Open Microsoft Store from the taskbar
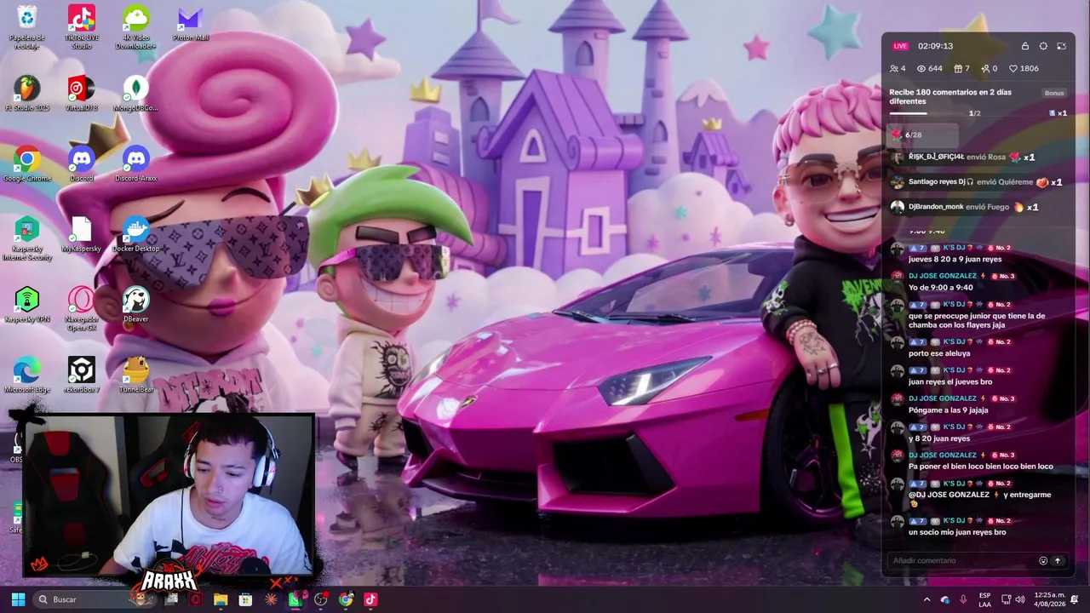Viewport: 1090px width, 613px height. click(245, 599)
